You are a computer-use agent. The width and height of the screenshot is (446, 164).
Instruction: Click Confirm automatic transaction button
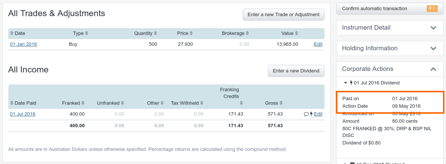pos(390,9)
